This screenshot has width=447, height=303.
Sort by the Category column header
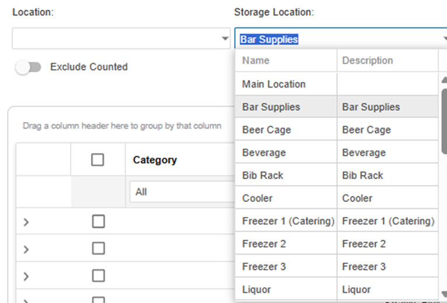coord(155,160)
